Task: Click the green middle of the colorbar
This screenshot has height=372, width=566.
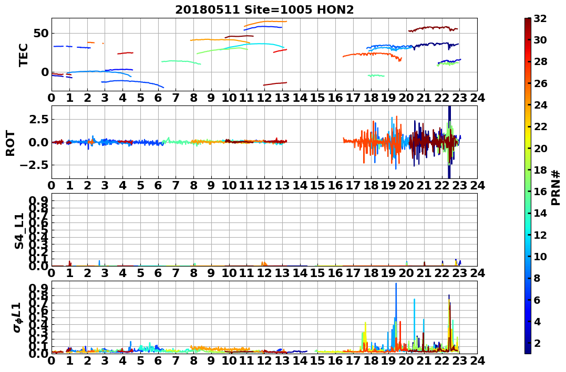Action: (528, 186)
